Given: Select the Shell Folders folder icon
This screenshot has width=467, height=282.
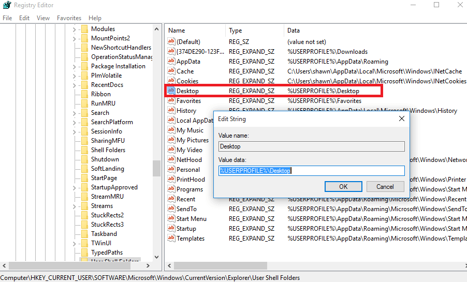Looking at the screenshot, I should click(84, 150).
